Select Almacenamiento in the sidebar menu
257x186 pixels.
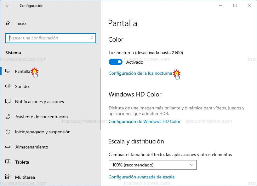pyautogui.click(x=31, y=147)
